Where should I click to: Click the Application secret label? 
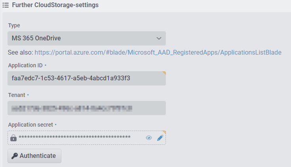click(x=30, y=125)
